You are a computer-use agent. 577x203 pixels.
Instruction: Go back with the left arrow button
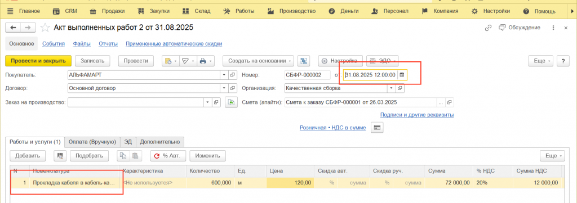pyautogui.click(x=13, y=28)
